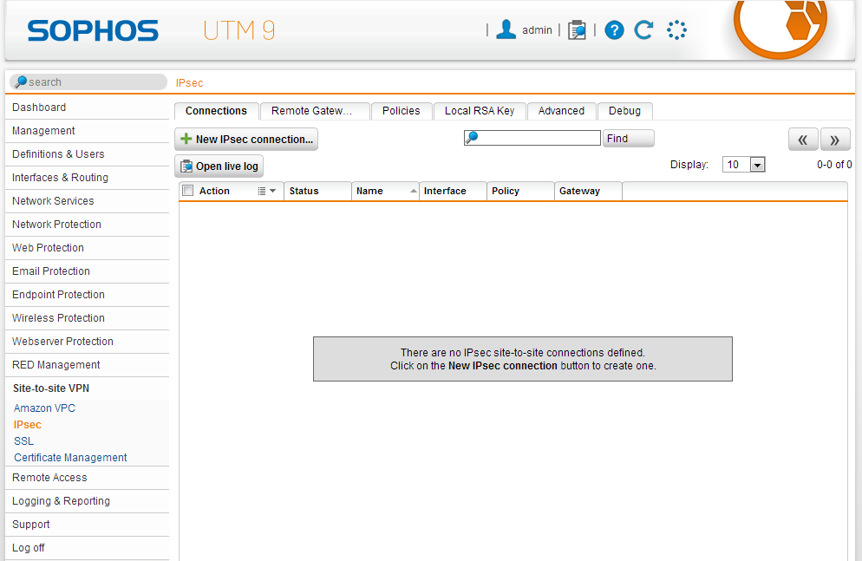Click the reload refresh icon
The width and height of the screenshot is (862, 561).
643,30
